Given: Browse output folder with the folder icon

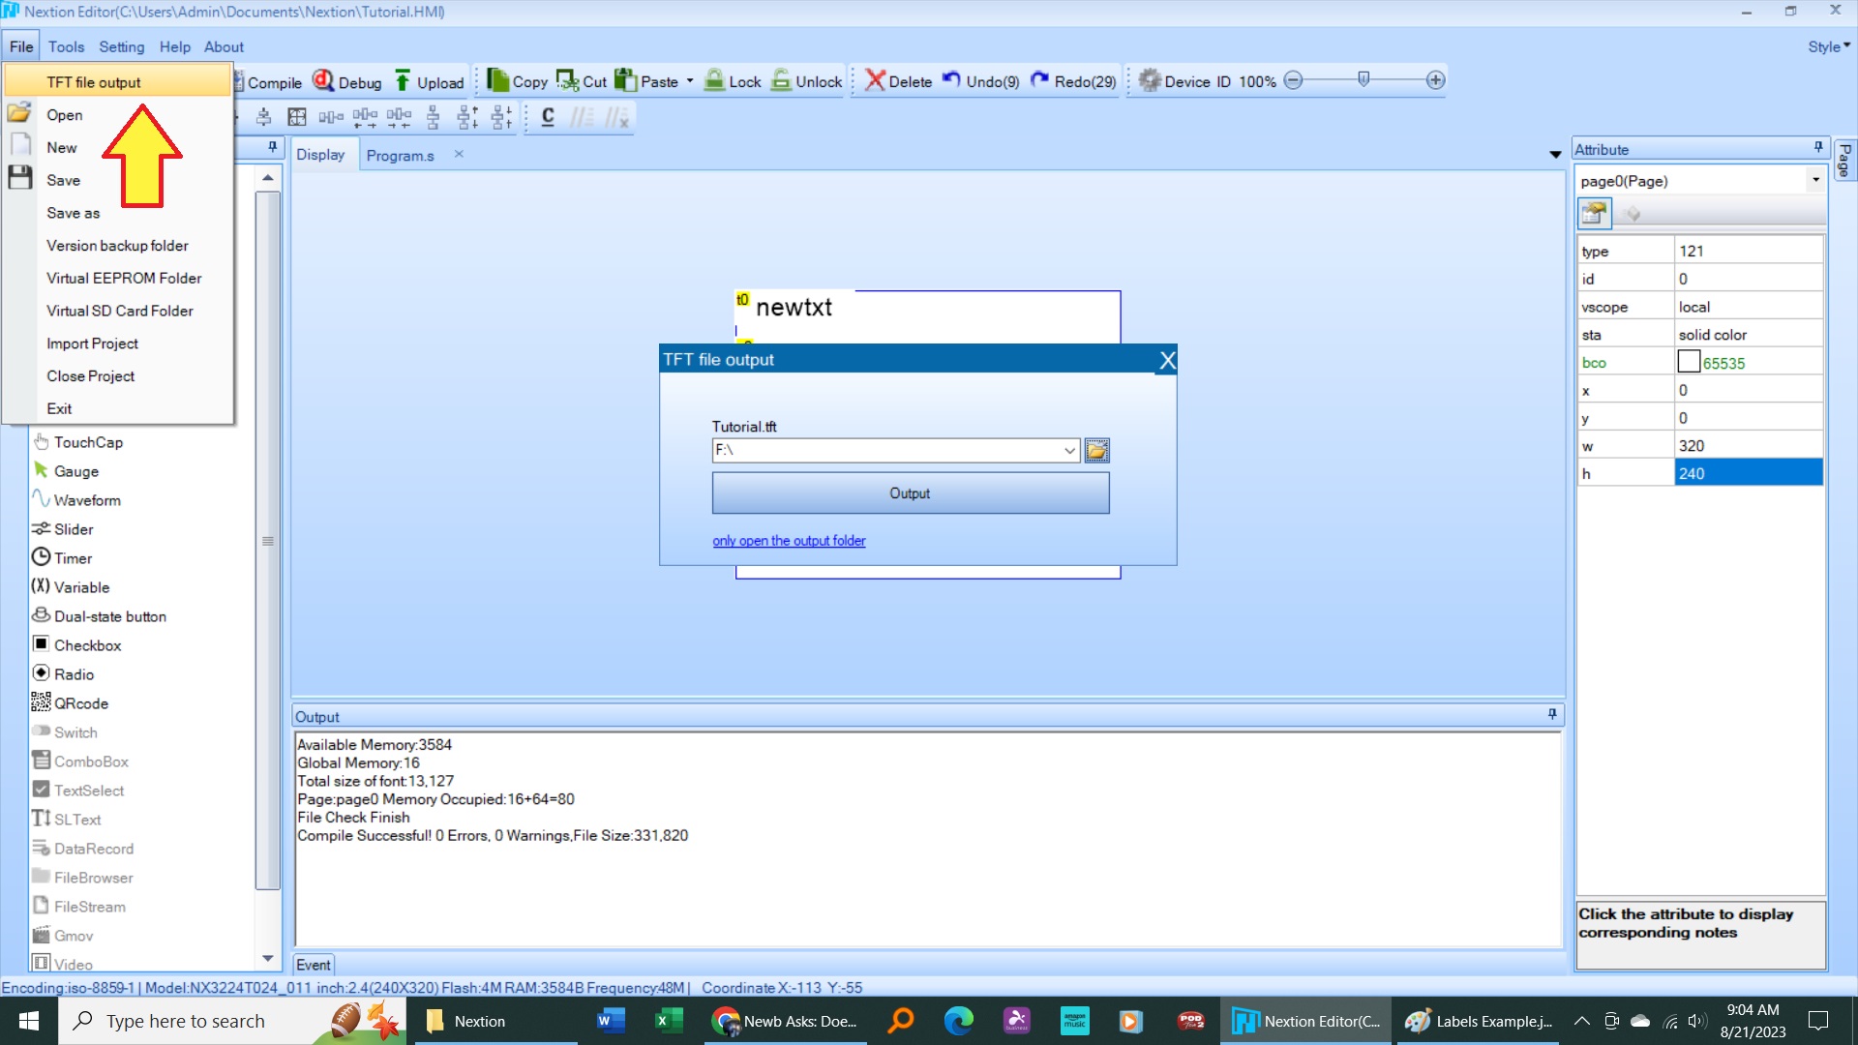Looking at the screenshot, I should (1096, 451).
